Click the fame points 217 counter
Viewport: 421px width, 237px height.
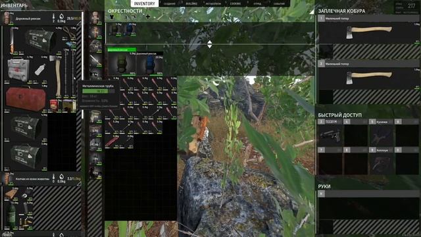pyautogui.click(x=411, y=6)
